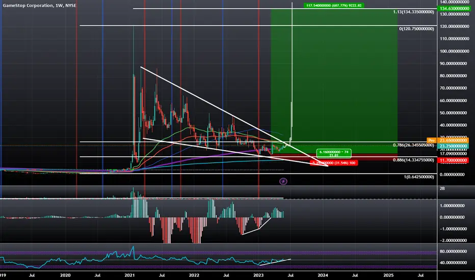Click the 70.000000000 price scale value
The height and width of the screenshot is (280, 475).
coord(453,88)
